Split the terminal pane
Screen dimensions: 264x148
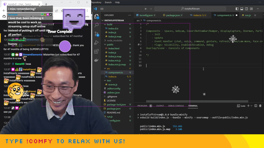[x=255, y=106]
